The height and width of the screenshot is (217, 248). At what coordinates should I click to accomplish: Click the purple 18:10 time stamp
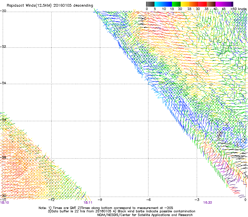[5, 203]
